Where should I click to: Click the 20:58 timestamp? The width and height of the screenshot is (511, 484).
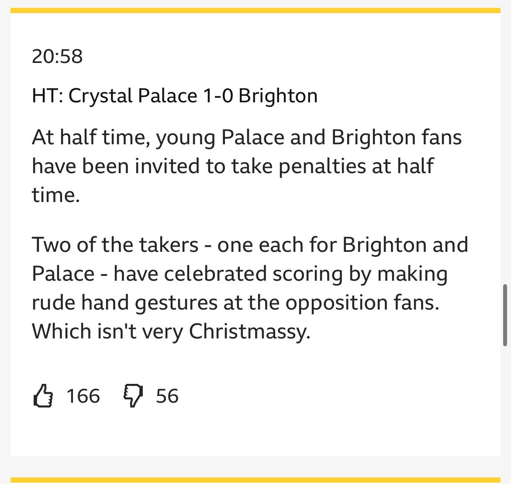[57, 56]
